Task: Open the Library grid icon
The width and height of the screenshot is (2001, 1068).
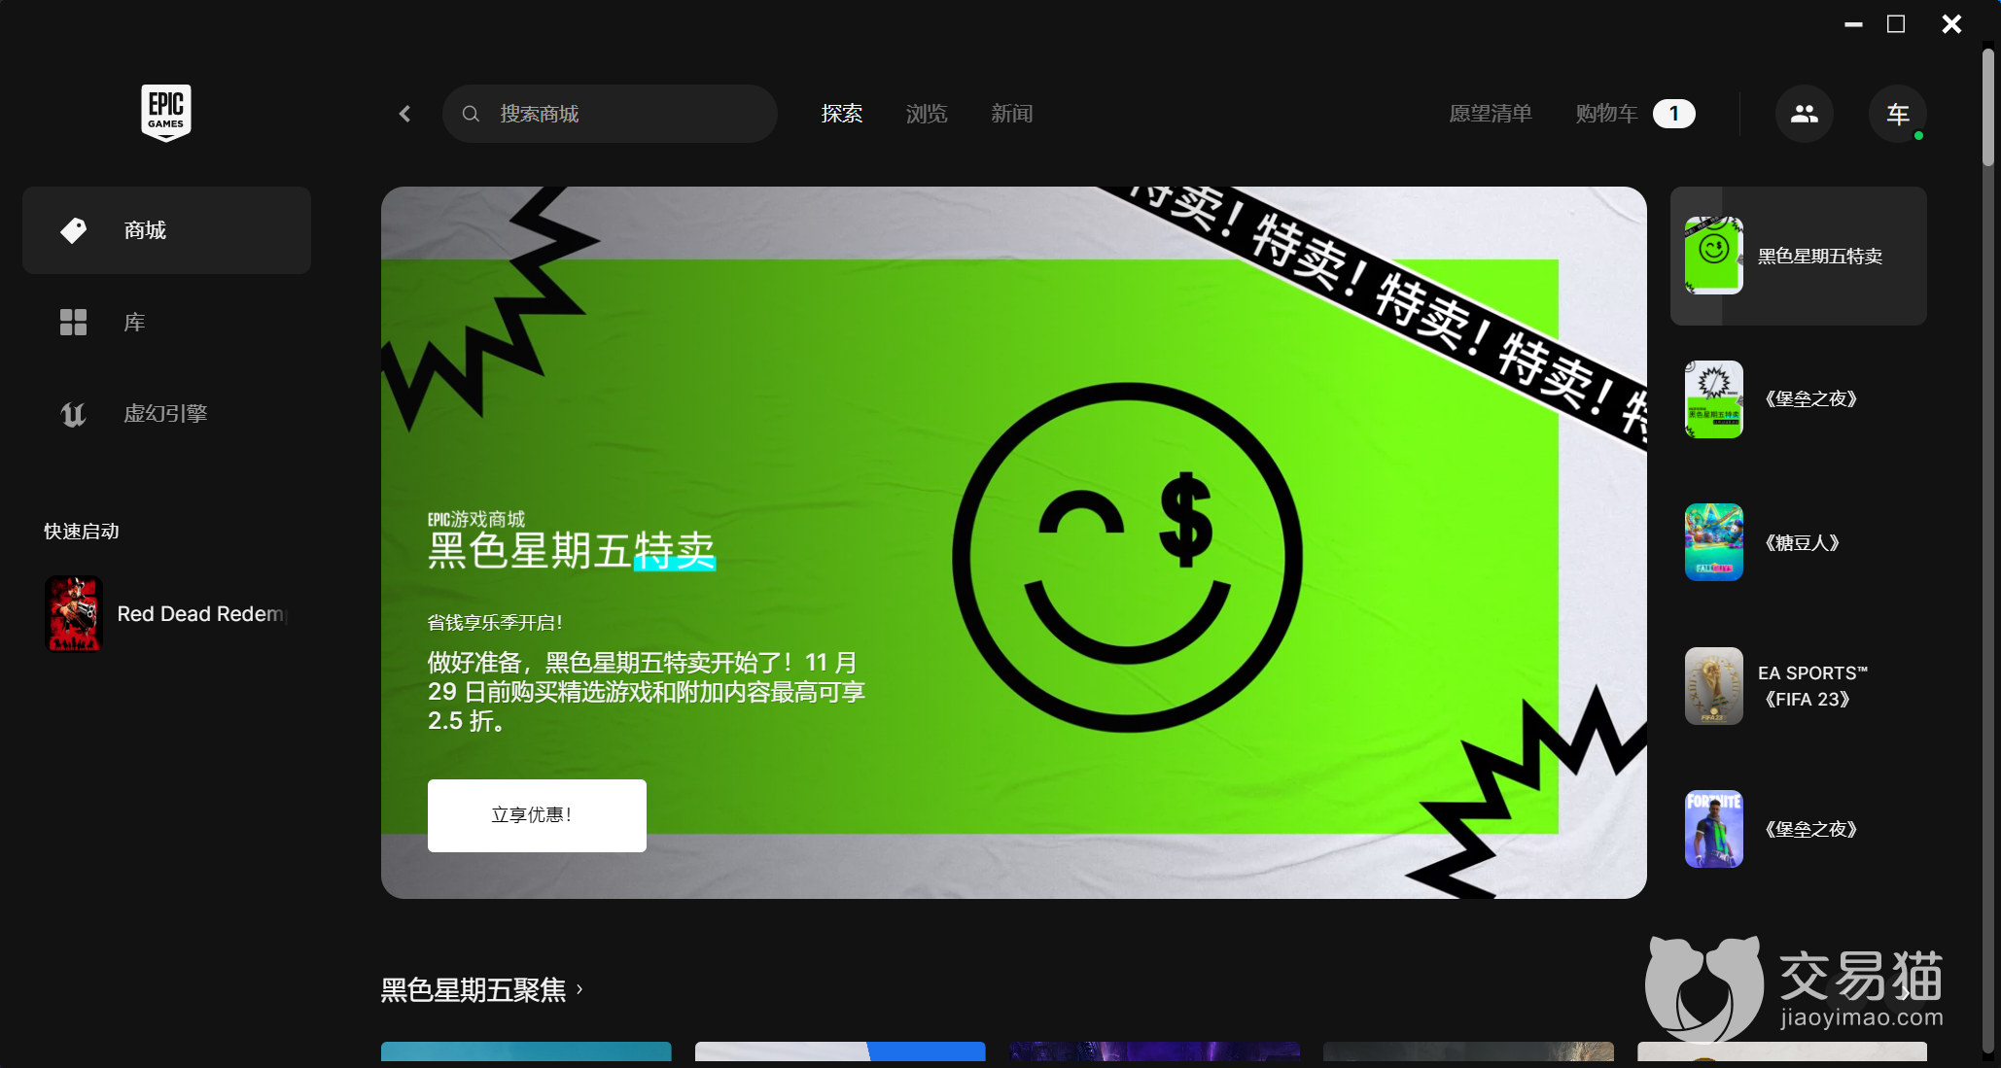Action: pyautogui.click(x=73, y=322)
